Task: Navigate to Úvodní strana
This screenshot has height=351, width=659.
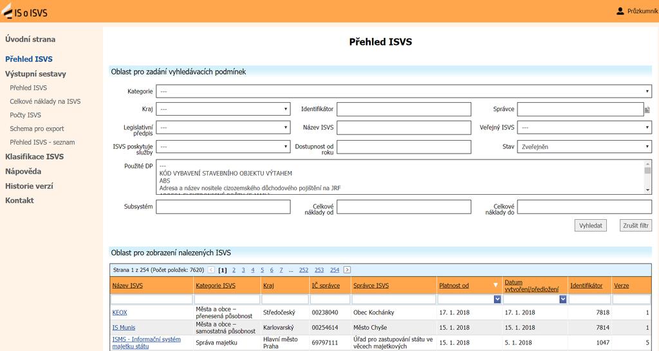Action: point(30,39)
